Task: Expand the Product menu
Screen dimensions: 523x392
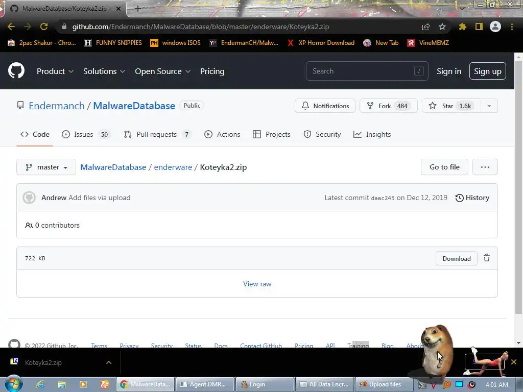Action: coord(55,71)
